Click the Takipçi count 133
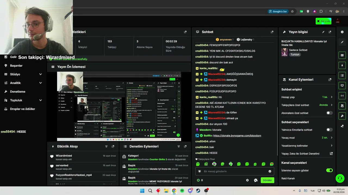 110,41
